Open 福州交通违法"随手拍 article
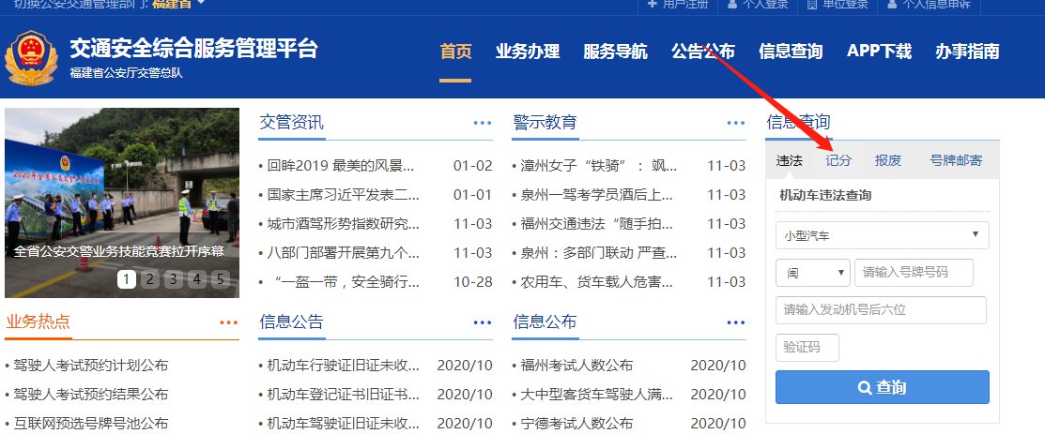The image size is (1045, 434). point(596,224)
